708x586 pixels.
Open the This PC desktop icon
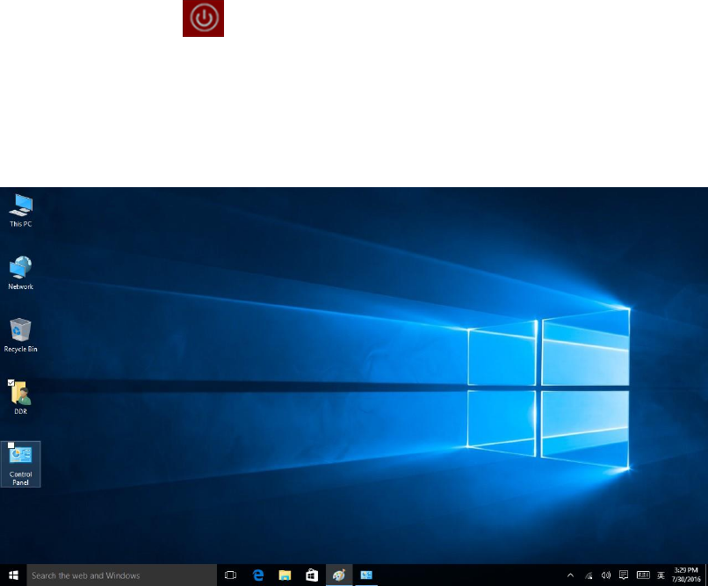pyautogui.click(x=21, y=210)
